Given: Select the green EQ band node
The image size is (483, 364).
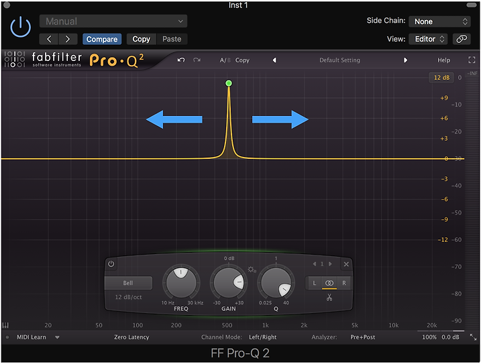Looking at the screenshot, I should [229, 83].
